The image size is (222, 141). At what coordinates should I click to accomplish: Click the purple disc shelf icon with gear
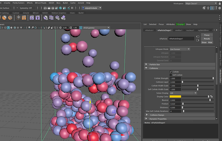[x=45, y=18]
